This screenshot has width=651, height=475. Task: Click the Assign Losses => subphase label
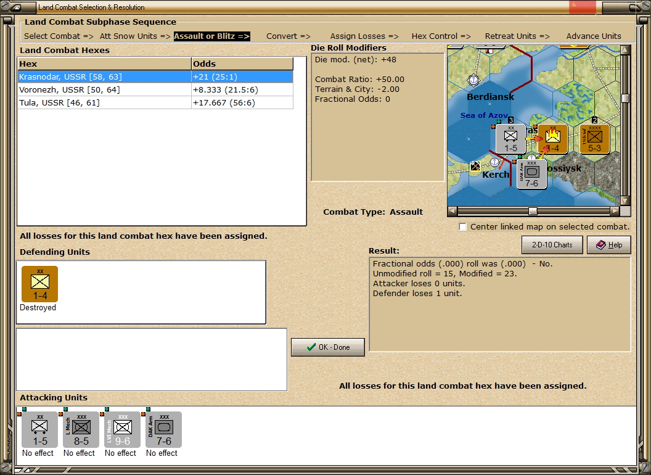point(364,36)
